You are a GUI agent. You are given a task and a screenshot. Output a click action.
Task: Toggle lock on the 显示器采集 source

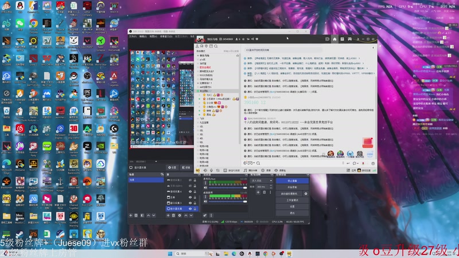[195, 209]
